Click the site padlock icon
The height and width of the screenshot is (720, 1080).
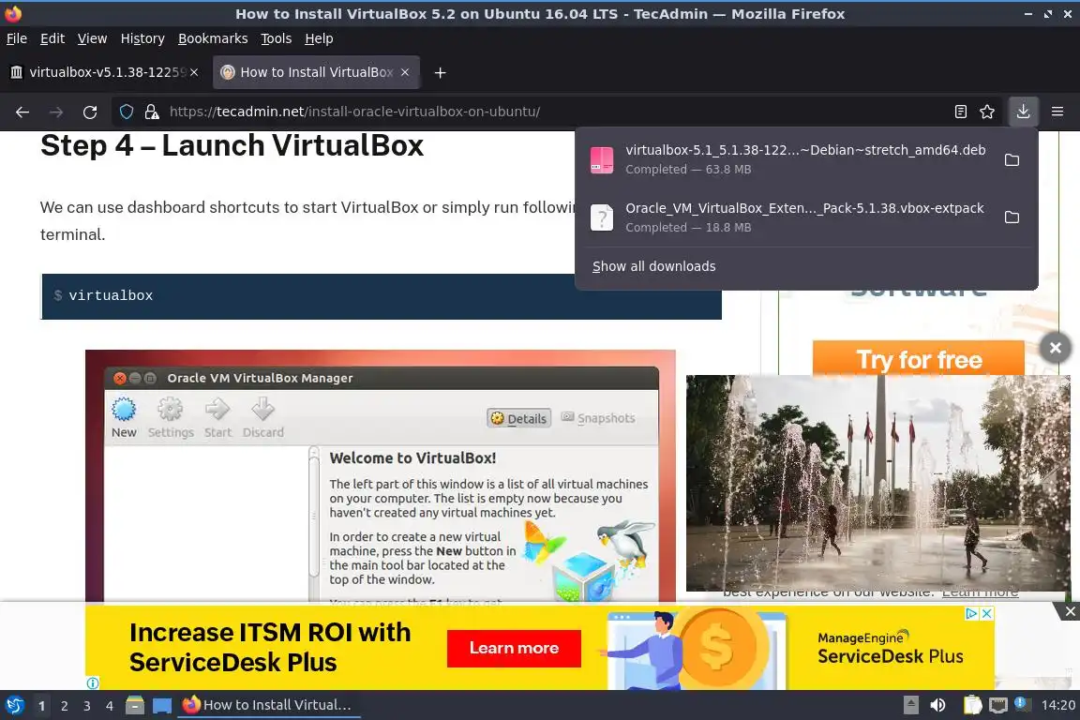(152, 112)
